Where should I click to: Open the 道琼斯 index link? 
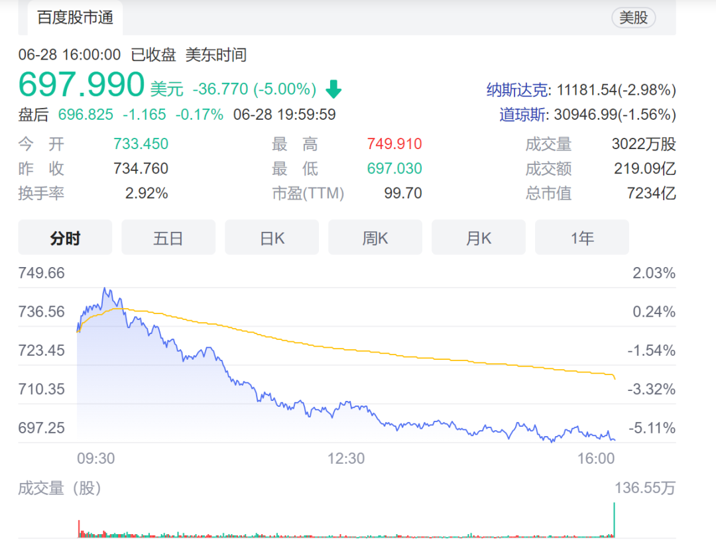(522, 114)
